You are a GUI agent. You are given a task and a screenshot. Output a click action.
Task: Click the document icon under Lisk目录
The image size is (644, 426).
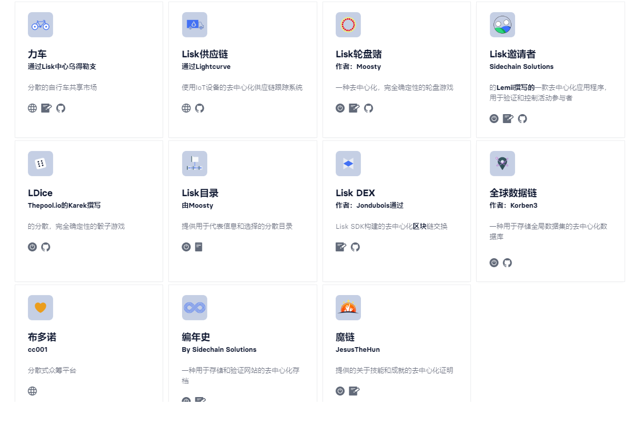click(x=198, y=247)
